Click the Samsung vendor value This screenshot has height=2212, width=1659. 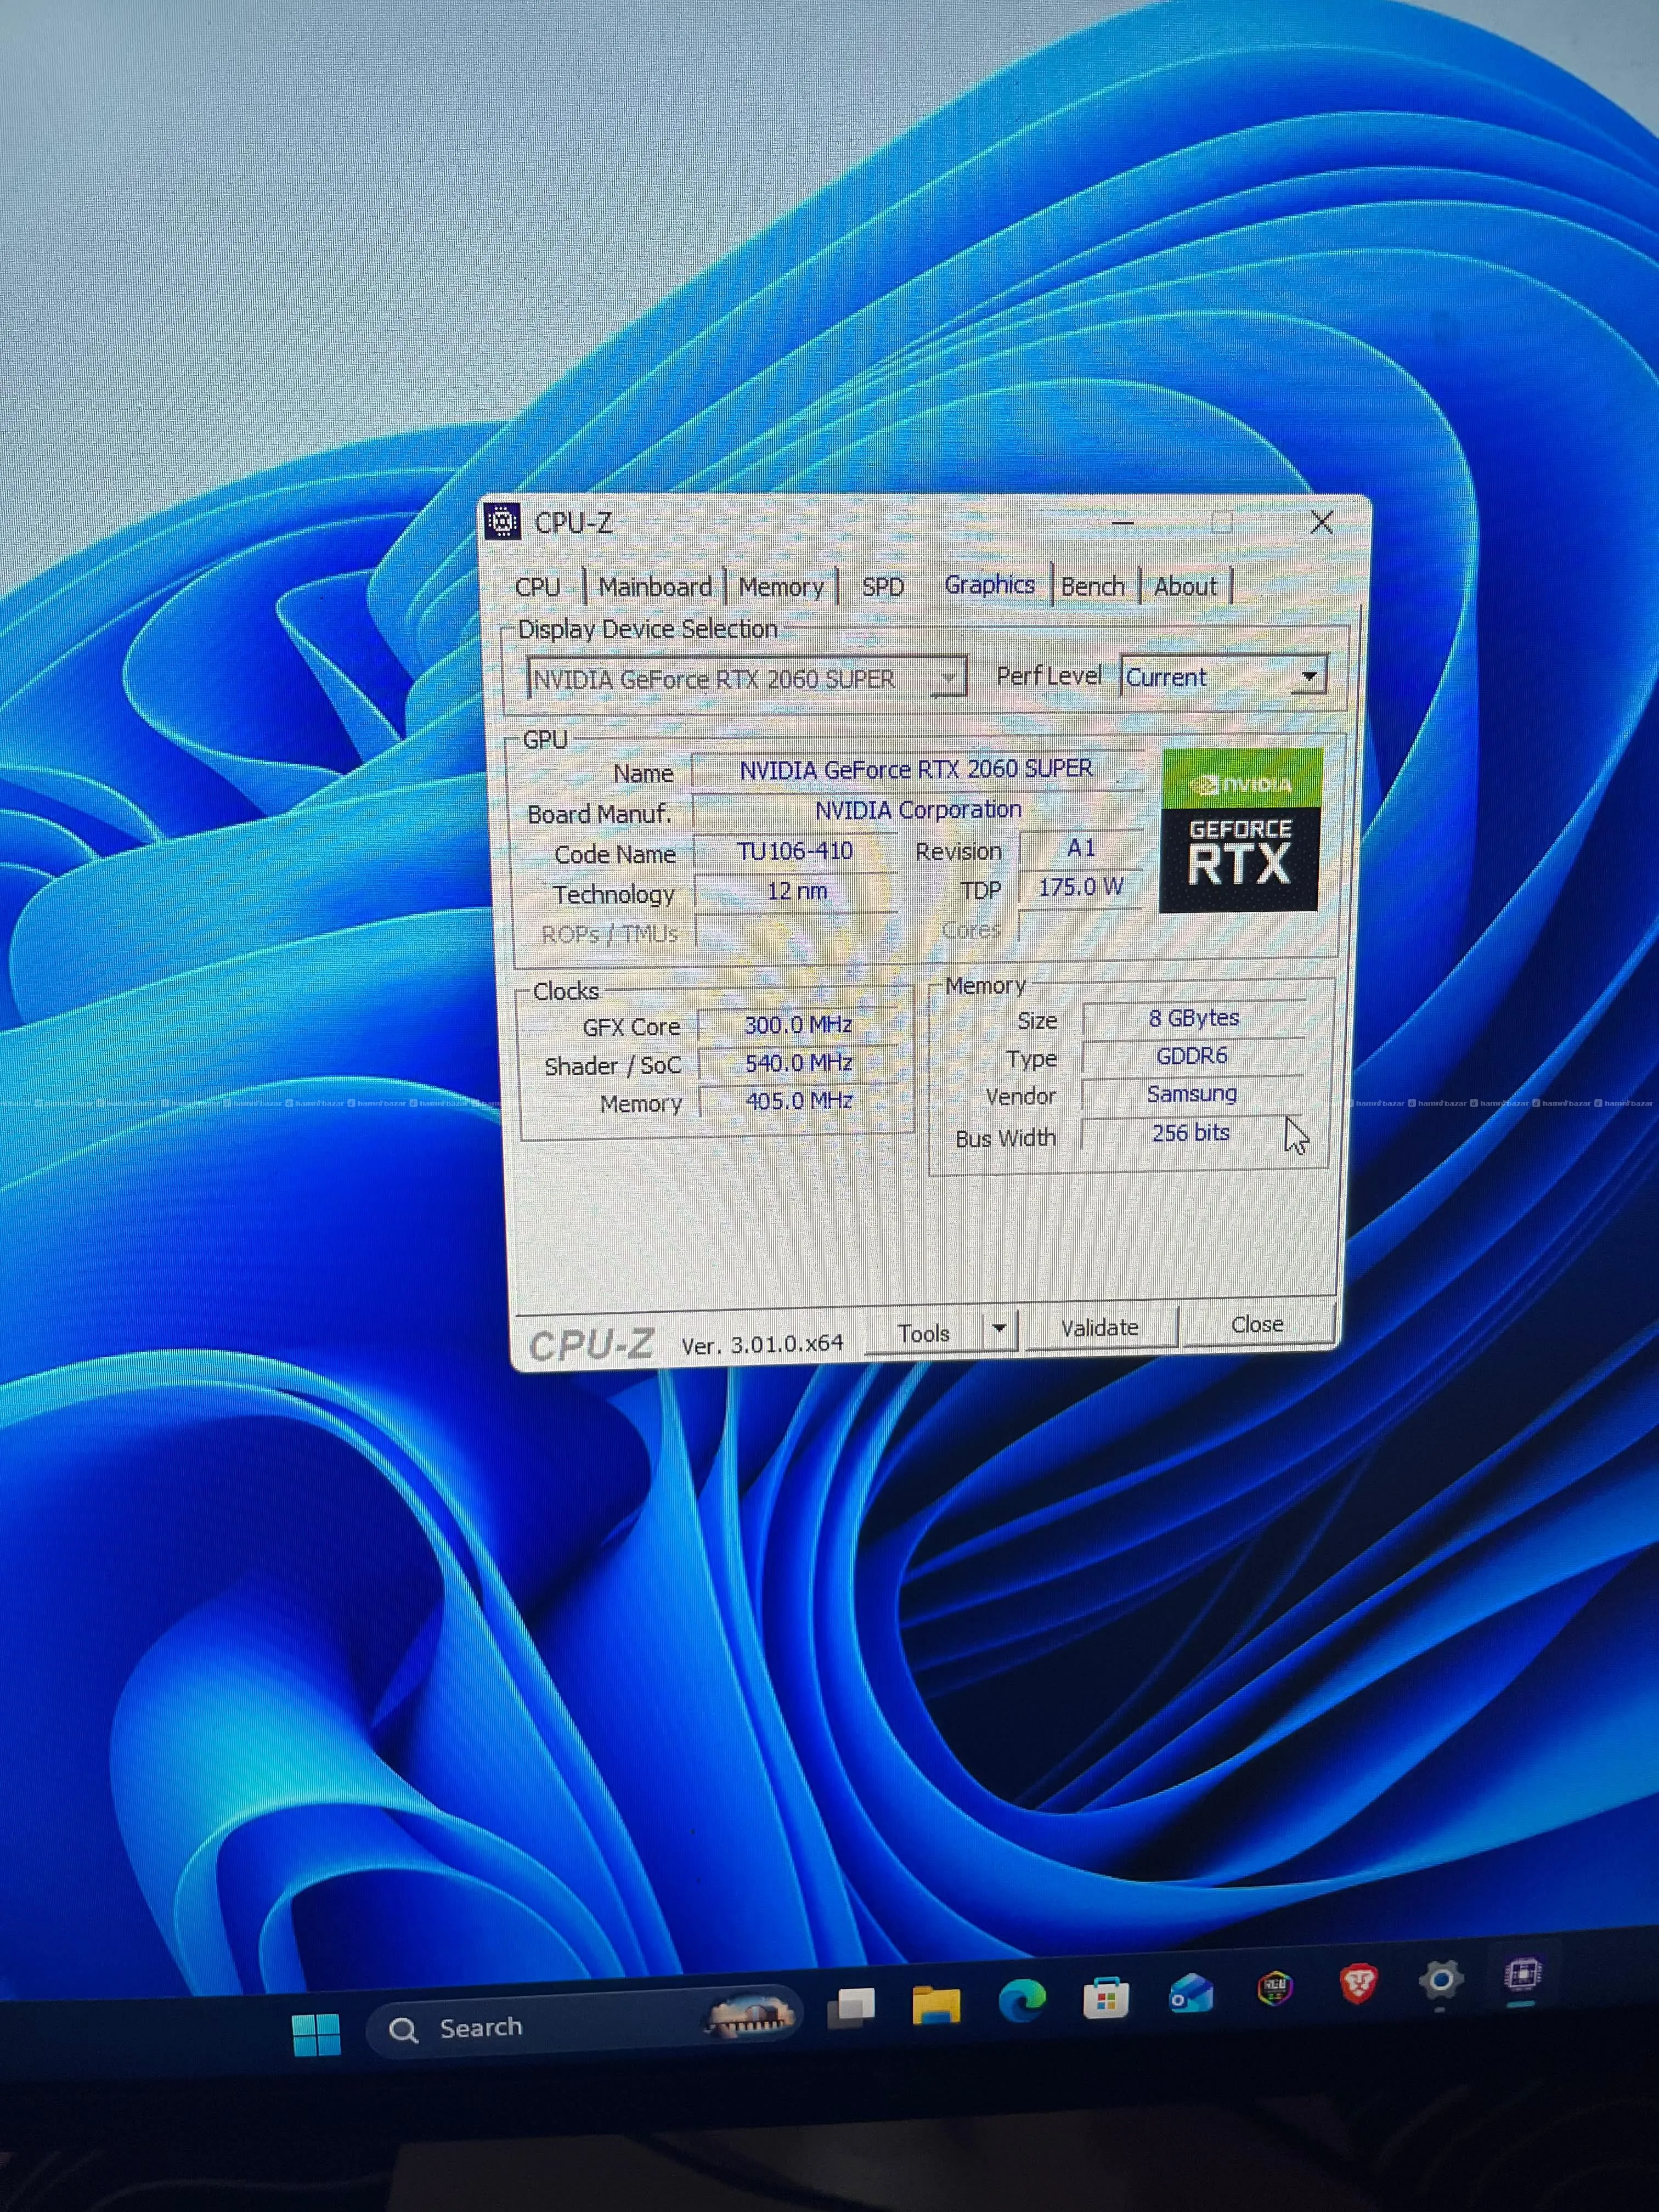[1192, 1094]
